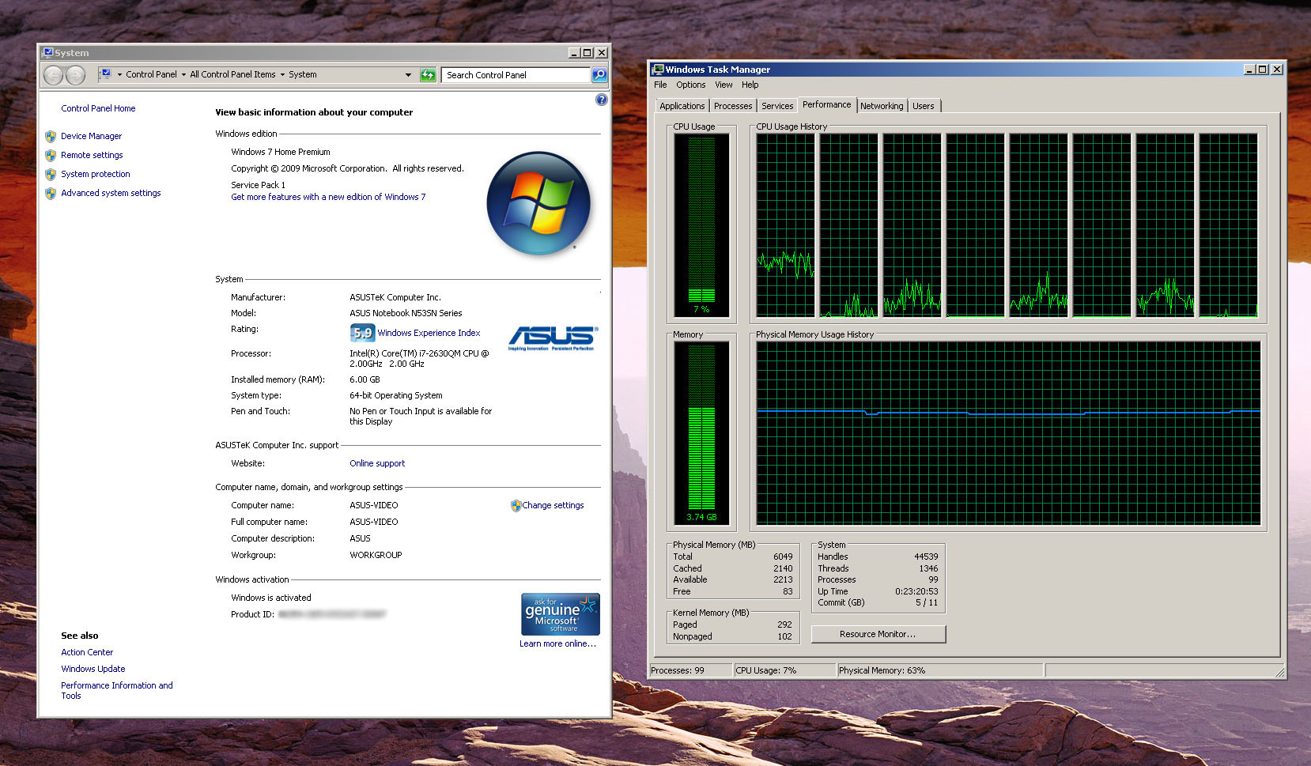Click the search magnifier icon
This screenshot has height=766, width=1311.
[599, 75]
